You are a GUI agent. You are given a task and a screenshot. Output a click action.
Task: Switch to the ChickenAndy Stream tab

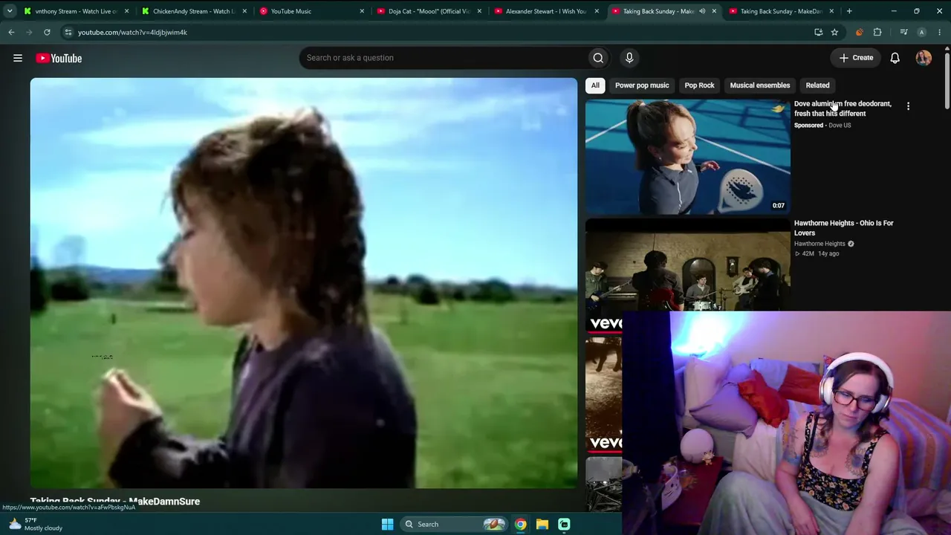(x=194, y=11)
